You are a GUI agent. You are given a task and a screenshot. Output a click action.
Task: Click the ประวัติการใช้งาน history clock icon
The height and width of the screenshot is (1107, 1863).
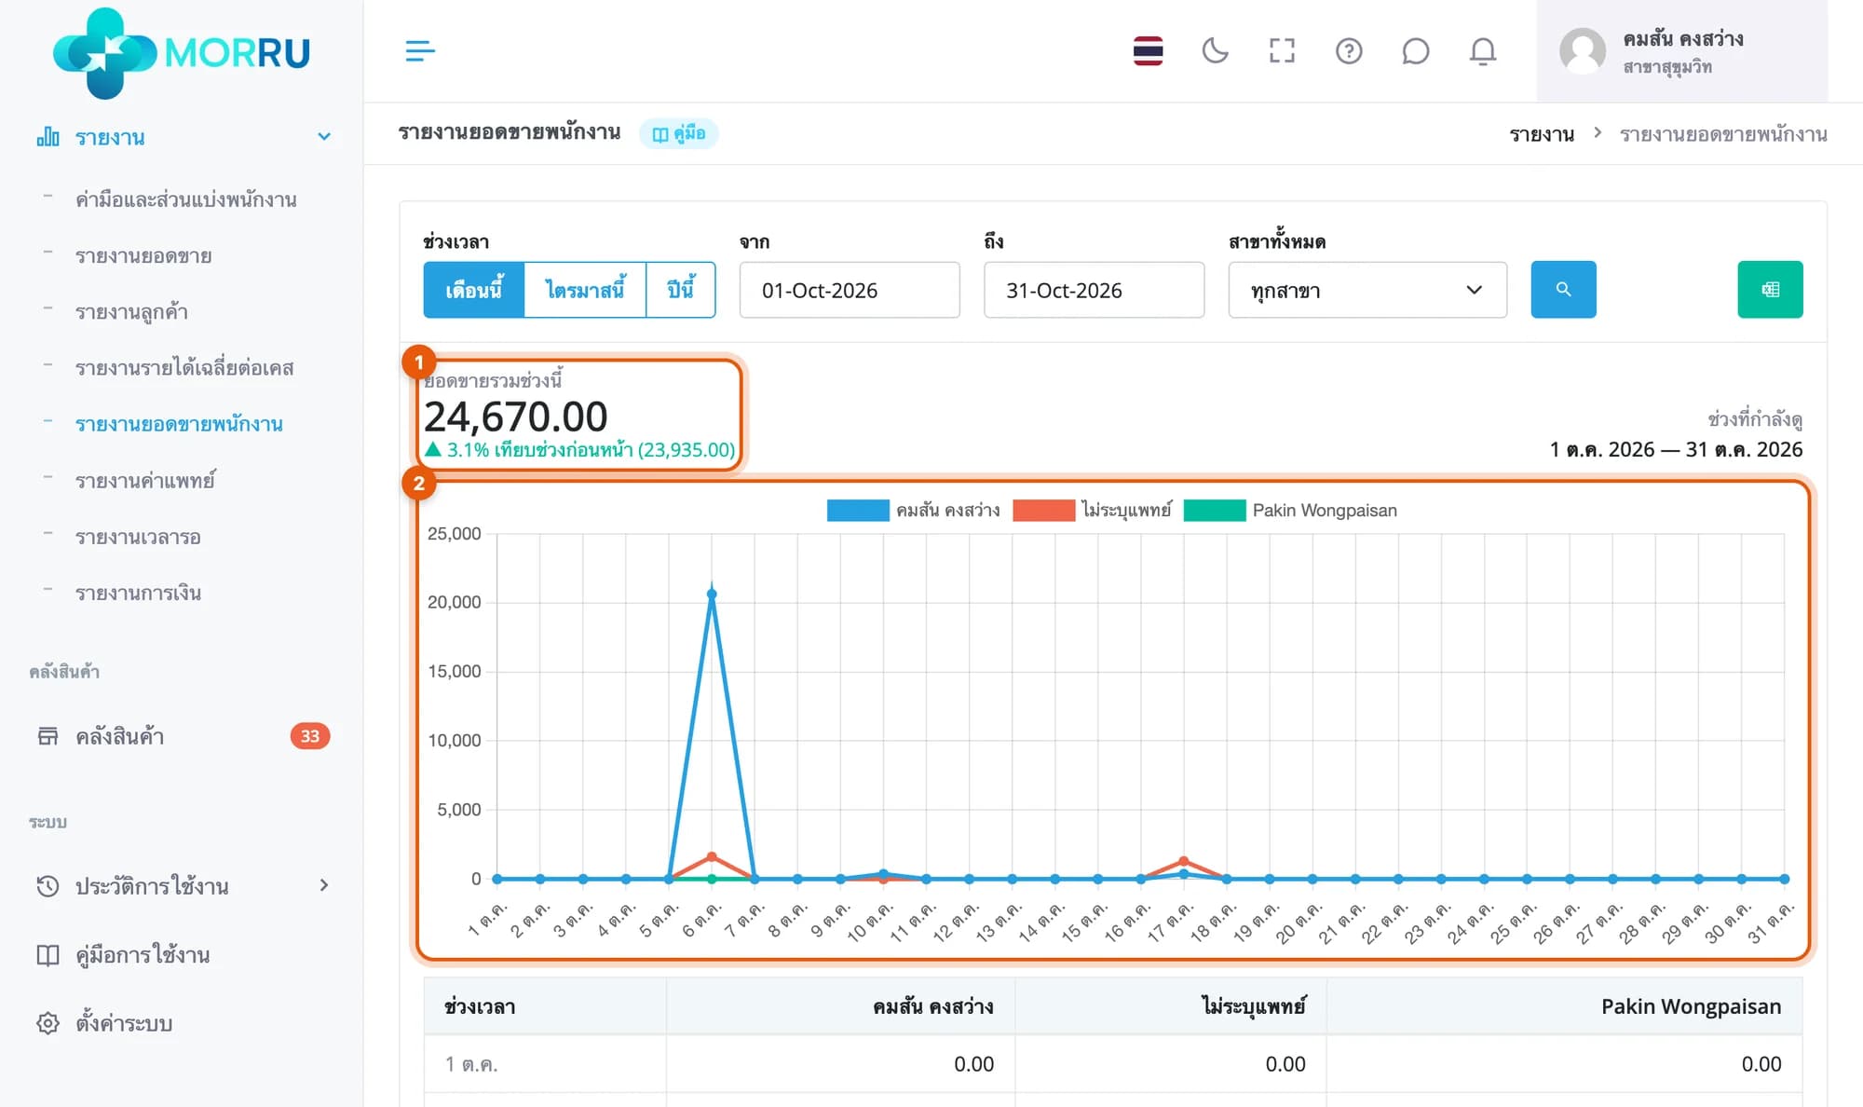pyautogui.click(x=48, y=885)
